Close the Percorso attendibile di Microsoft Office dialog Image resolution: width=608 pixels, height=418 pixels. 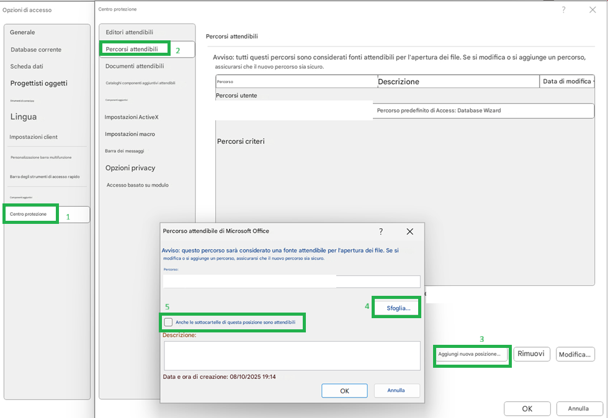pyautogui.click(x=410, y=231)
